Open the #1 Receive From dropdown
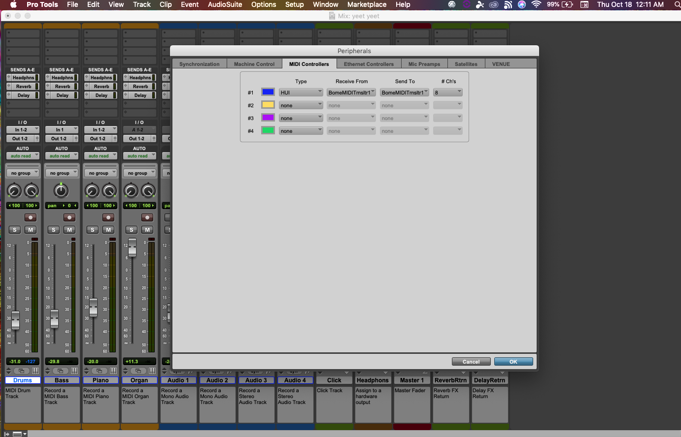The height and width of the screenshot is (437, 681). pyautogui.click(x=351, y=92)
